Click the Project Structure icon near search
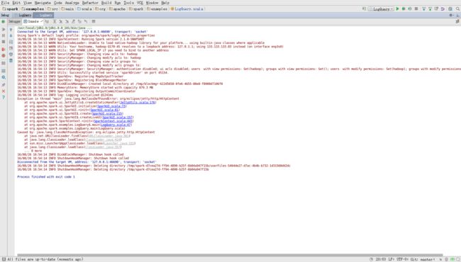The height and width of the screenshot is (262, 461). click(x=450, y=8)
